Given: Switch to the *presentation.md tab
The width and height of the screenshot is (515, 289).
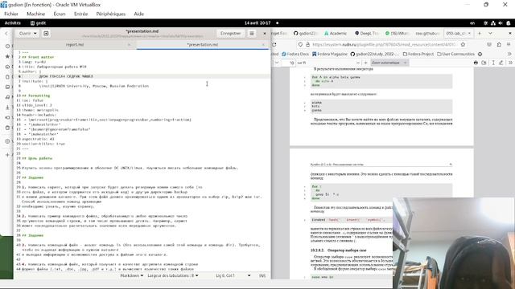Looking at the screenshot, I should pos(202,45).
